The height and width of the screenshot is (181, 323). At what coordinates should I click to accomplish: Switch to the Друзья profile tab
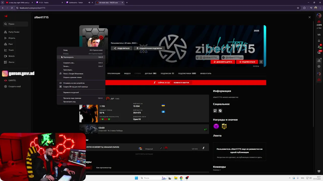pyautogui.click(x=151, y=73)
